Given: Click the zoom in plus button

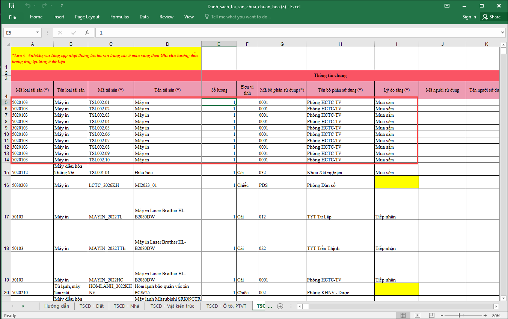Looking at the screenshot, I should (x=485, y=315).
